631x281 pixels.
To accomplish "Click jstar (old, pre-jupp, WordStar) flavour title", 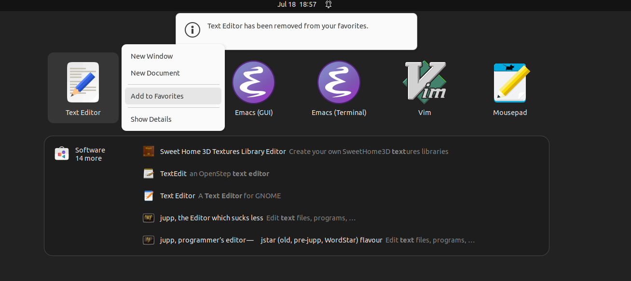I will (321, 240).
